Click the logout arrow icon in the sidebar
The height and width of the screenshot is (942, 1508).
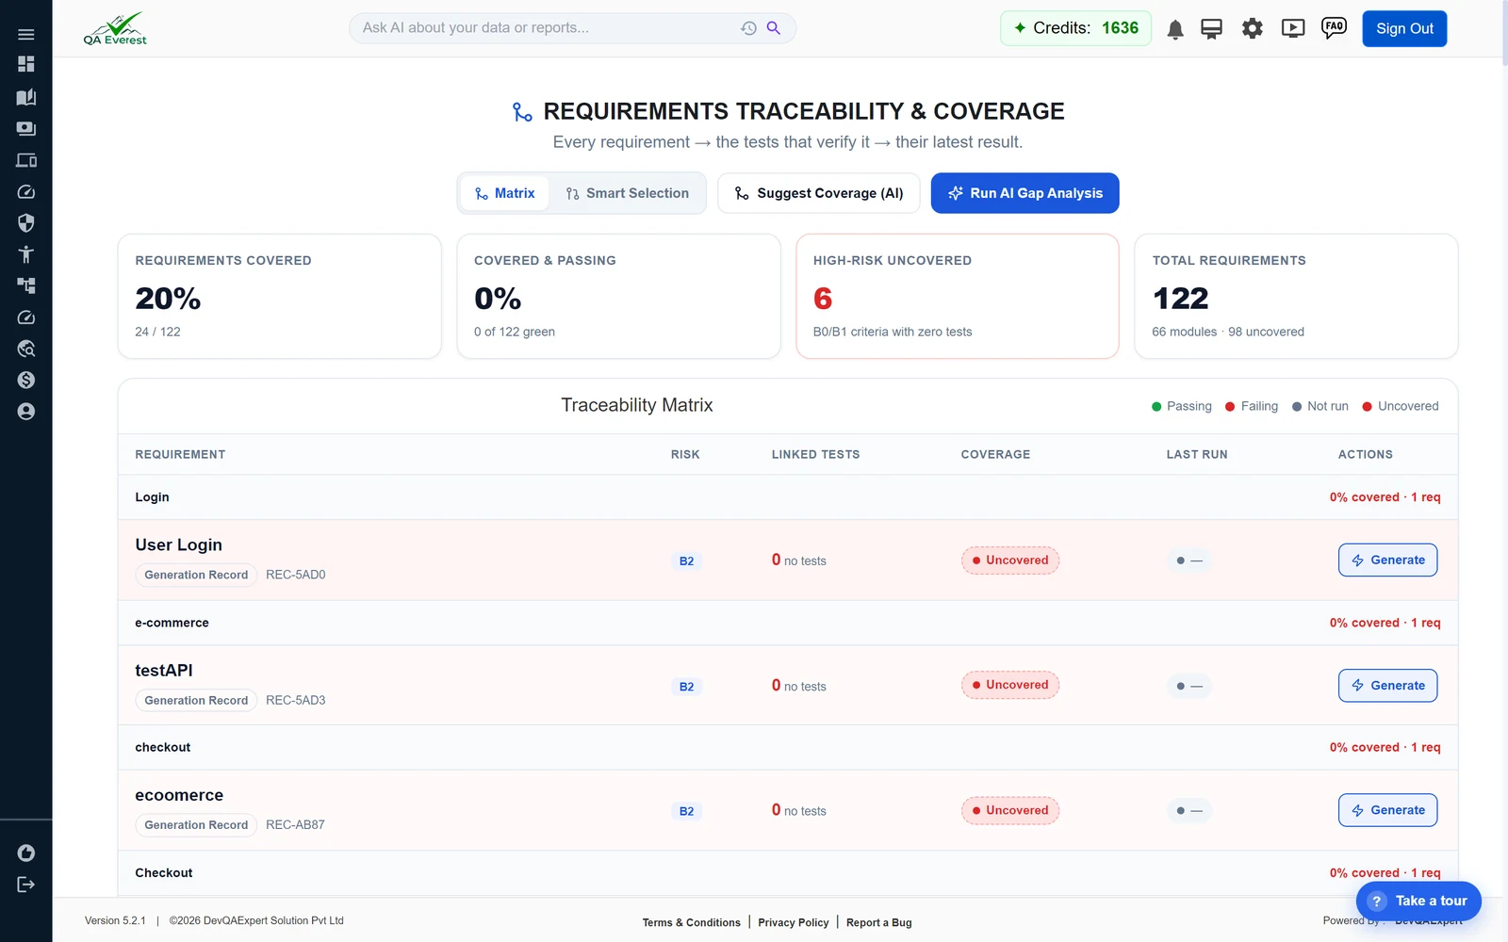click(x=25, y=885)
